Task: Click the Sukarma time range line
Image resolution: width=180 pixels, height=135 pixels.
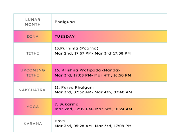Action: pos(93,109)
